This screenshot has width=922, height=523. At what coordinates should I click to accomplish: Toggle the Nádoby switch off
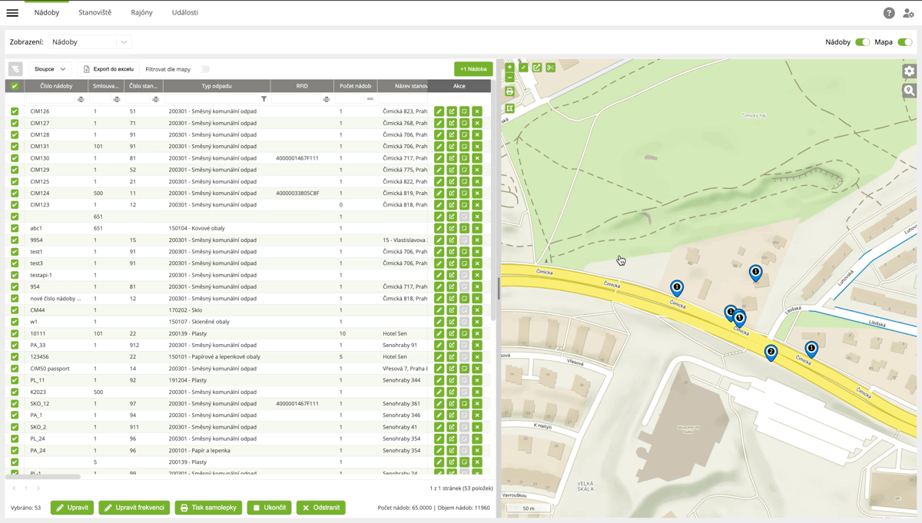tap(862, 42)
